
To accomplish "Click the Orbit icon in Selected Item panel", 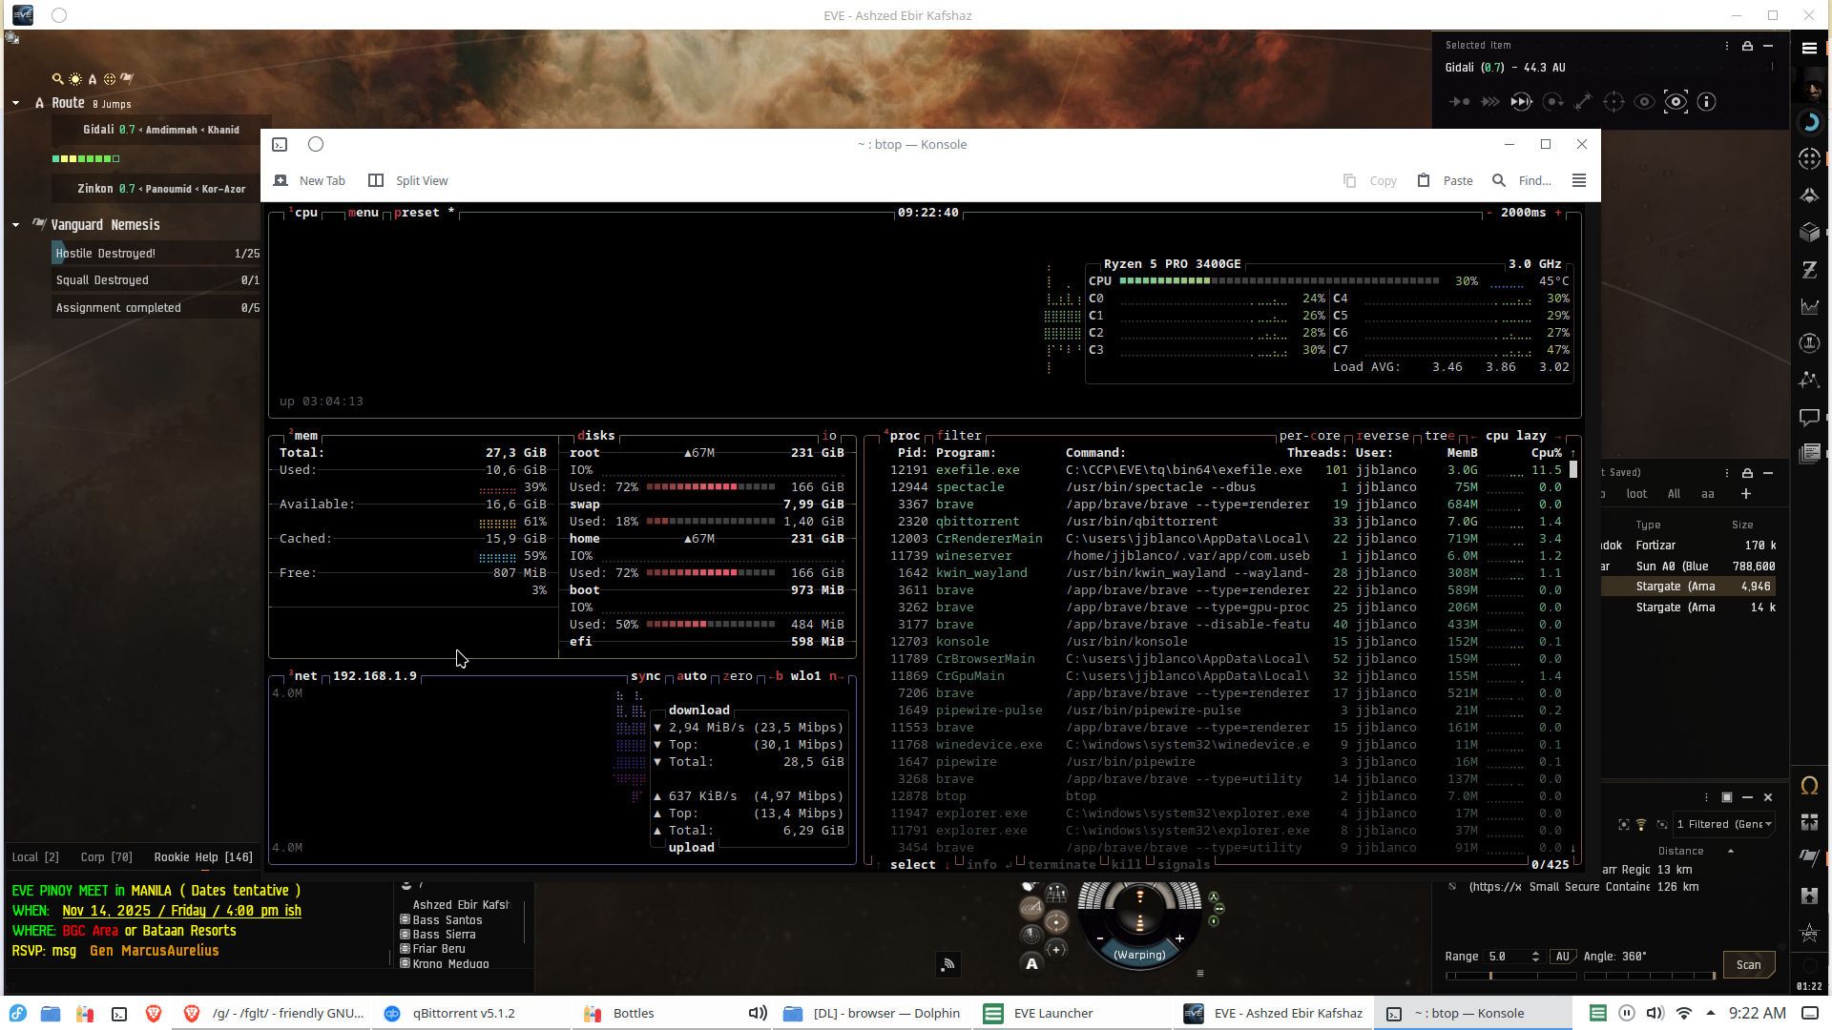I will point(1552,102).
